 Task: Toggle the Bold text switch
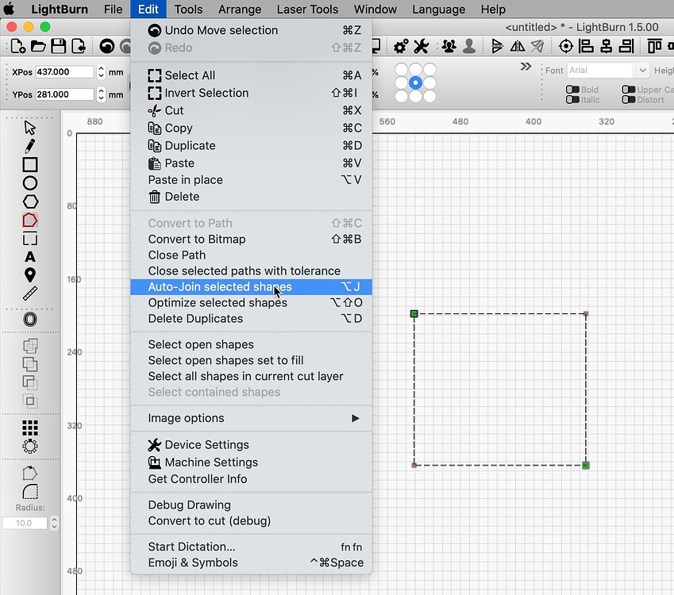coord(572,90)
